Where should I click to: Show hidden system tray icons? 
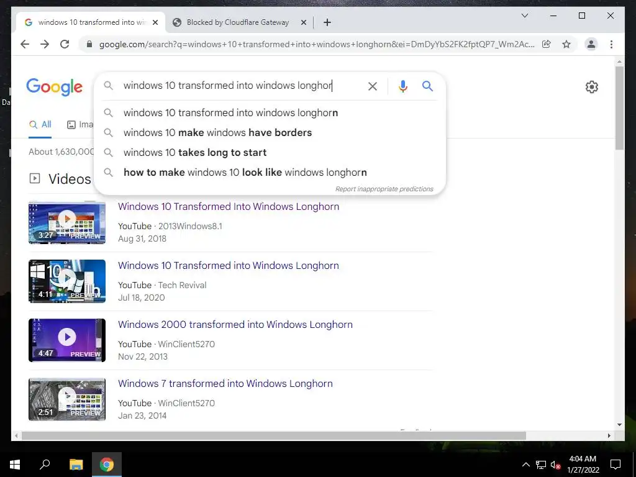[x=525, y=465]
